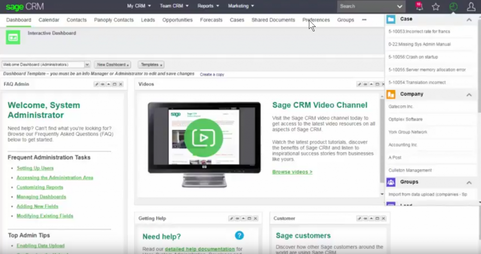The image size is (481, 254).
Task: Click the Customer gadget link icon
Action: click(365, 218)
